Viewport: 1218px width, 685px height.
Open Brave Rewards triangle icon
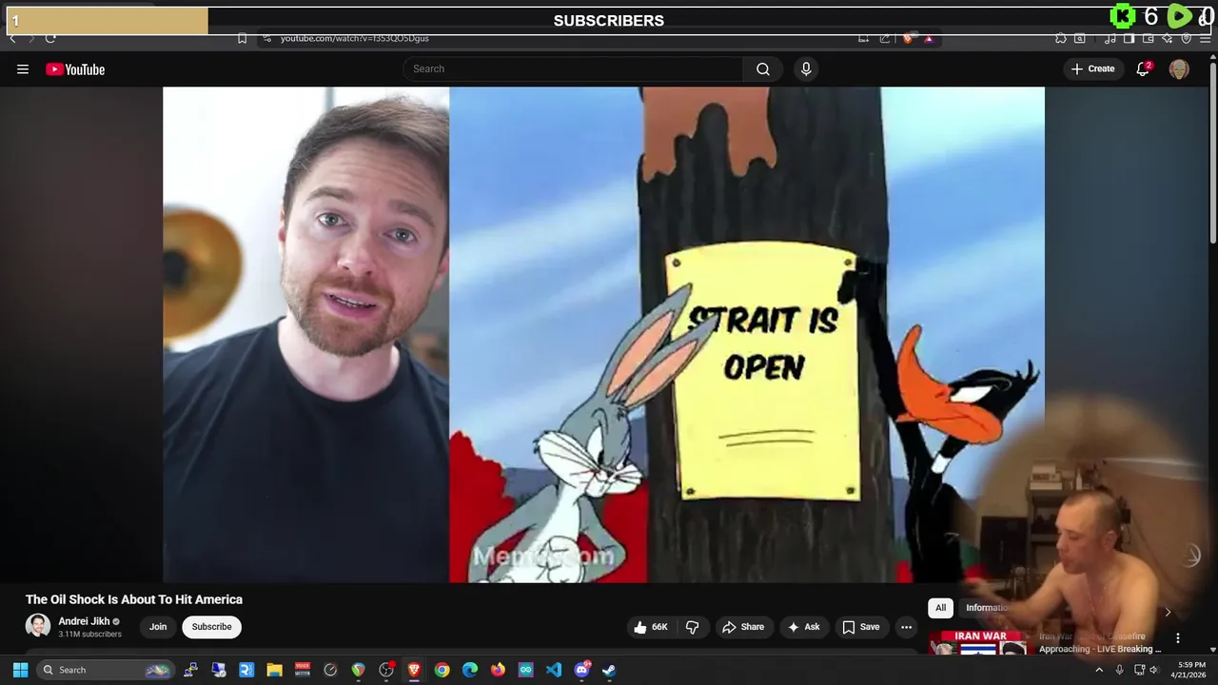929,39
